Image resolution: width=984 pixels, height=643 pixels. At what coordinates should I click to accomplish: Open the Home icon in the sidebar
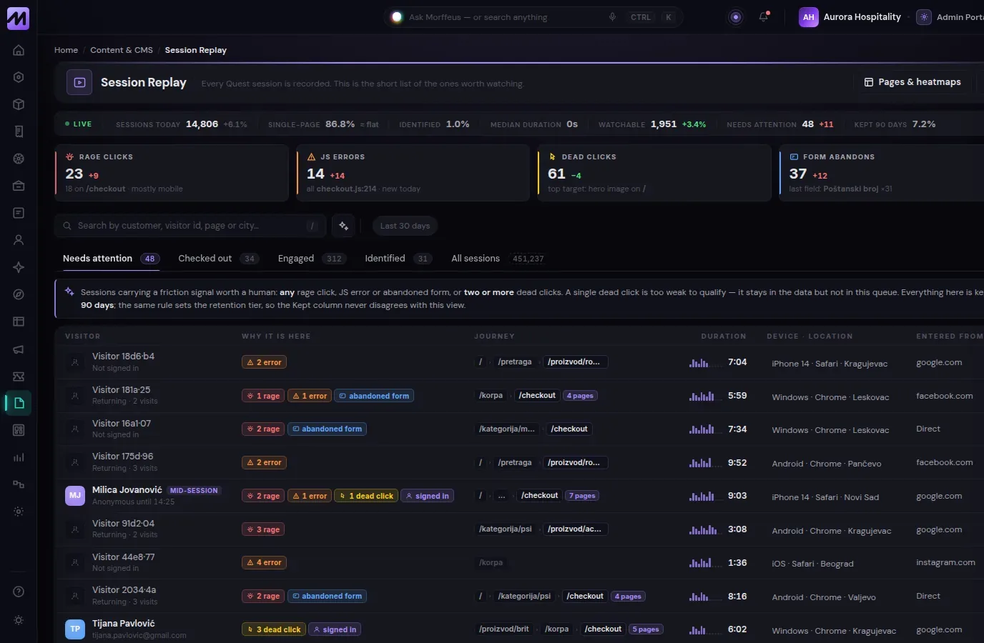point(19,50)
